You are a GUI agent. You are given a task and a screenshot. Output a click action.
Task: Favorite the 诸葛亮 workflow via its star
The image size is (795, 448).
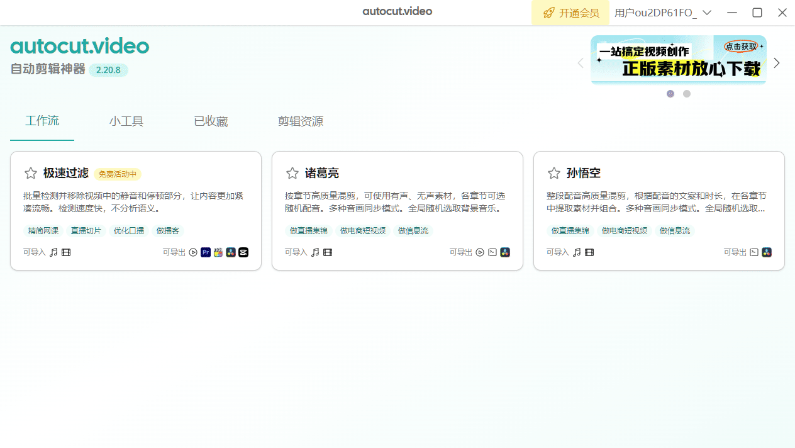292,173
